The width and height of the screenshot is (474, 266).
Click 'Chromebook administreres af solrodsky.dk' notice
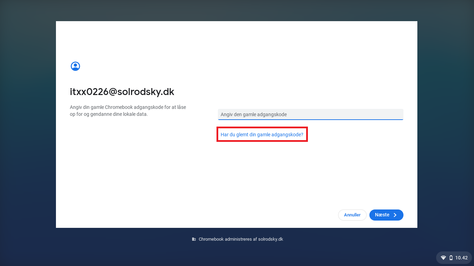pos(240,239)
